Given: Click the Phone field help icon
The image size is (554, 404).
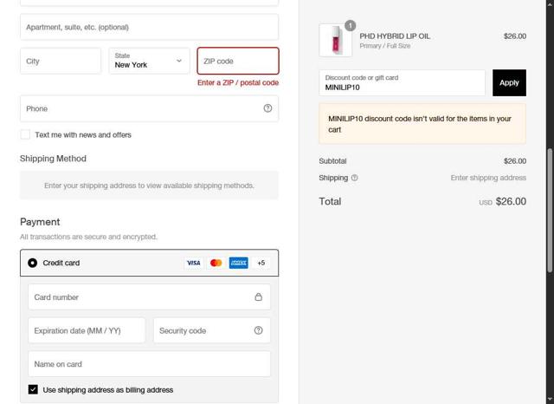Looking at the screenshot, I should point(267,108).
